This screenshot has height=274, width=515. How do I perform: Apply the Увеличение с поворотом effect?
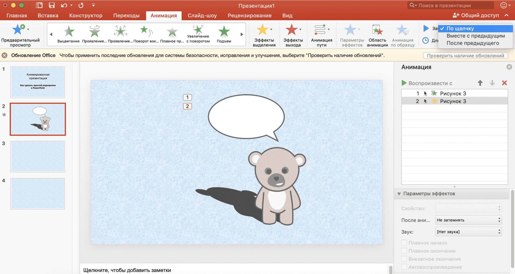198,34
